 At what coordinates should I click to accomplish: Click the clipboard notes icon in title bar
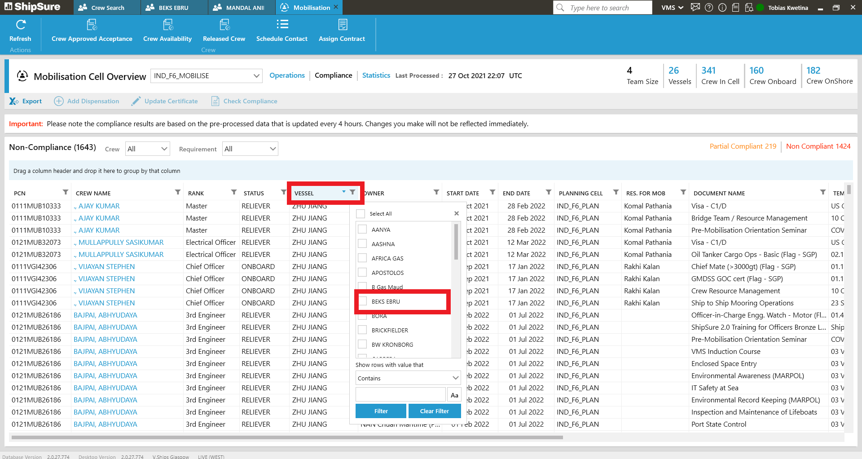[735, 8]
